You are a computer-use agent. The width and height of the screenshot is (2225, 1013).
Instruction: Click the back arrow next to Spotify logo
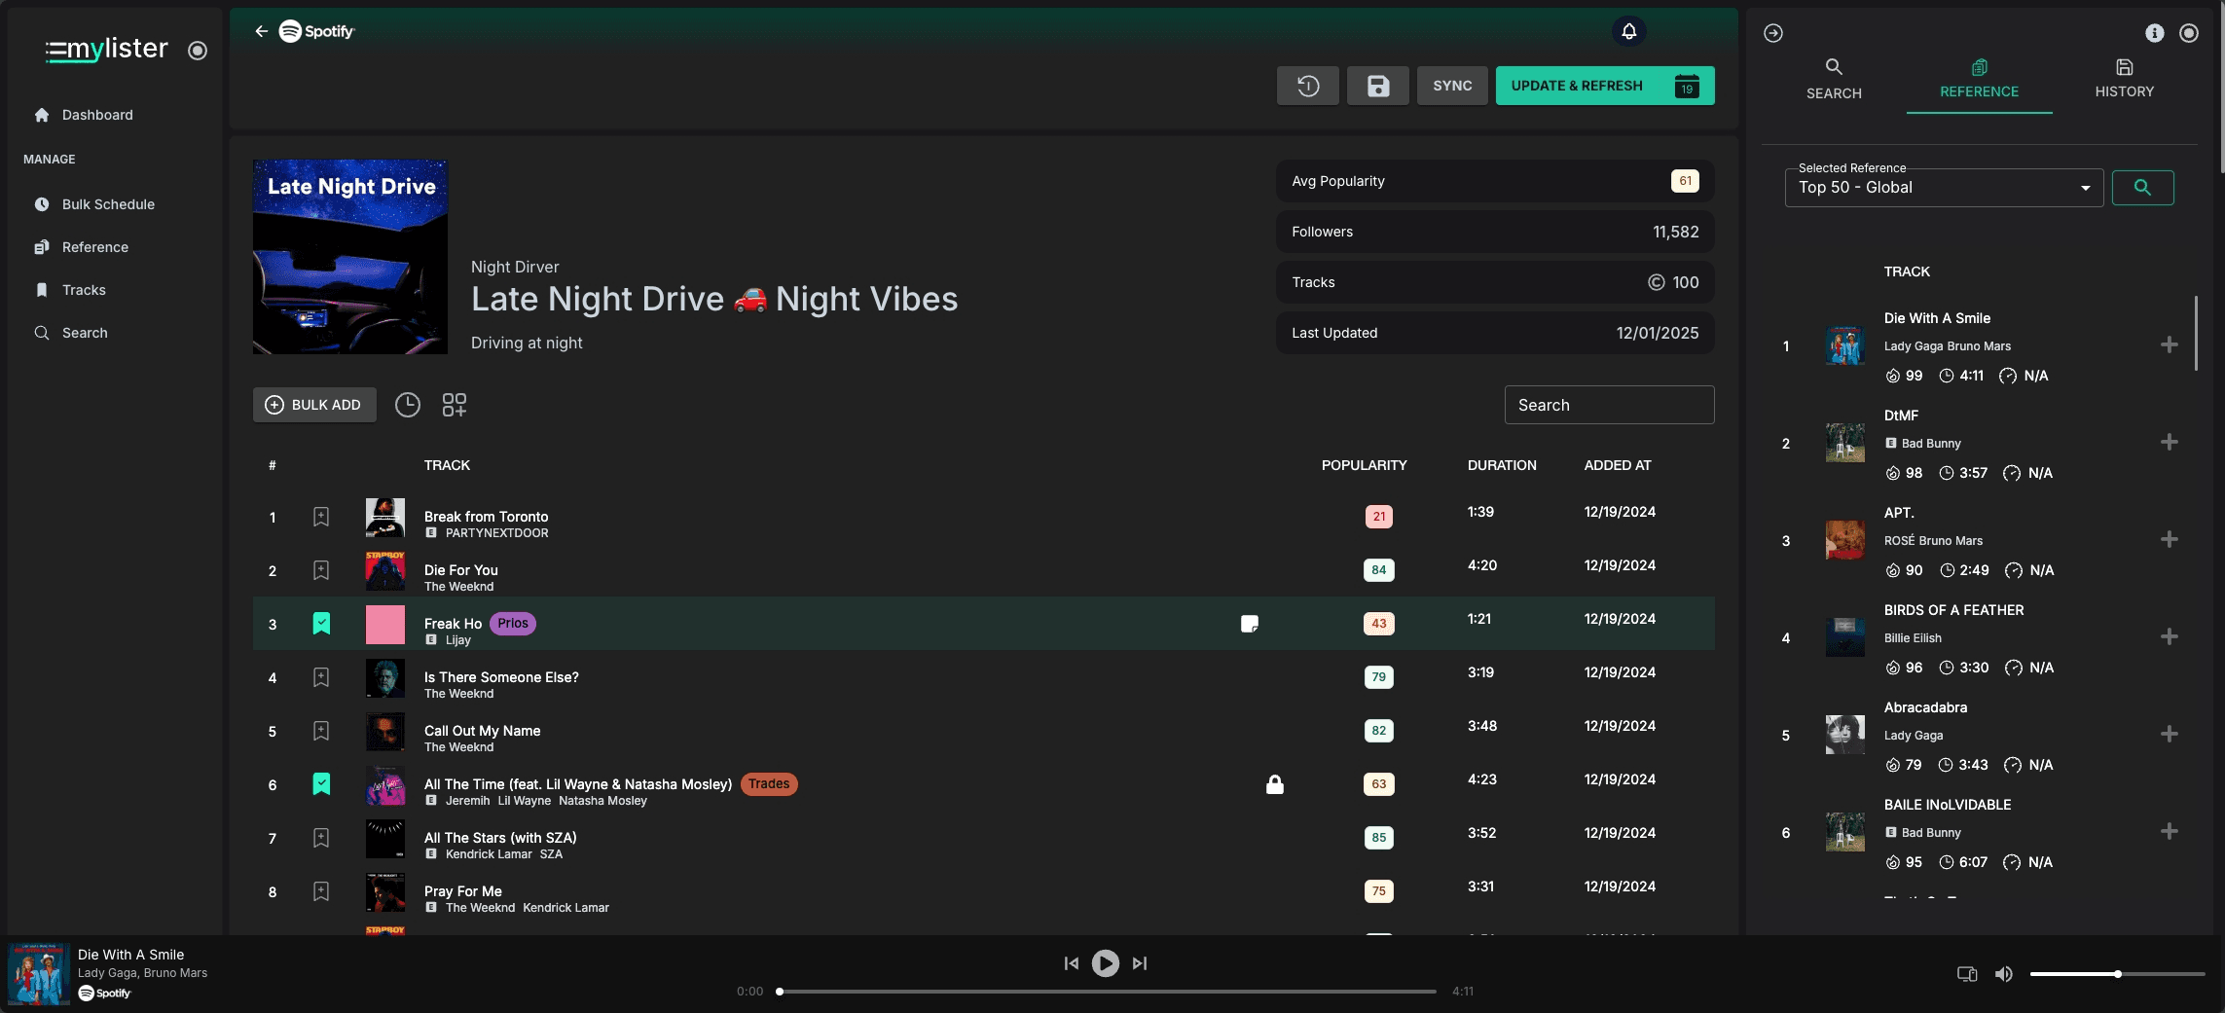click(261, 31)
